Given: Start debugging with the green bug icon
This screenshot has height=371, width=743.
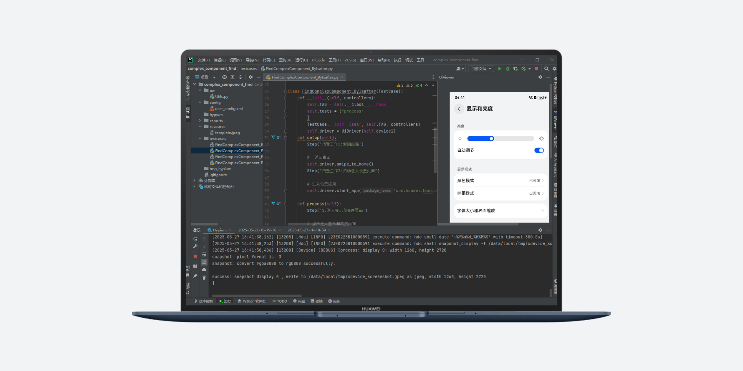Looking at the screenshot, I should (508, 69).
